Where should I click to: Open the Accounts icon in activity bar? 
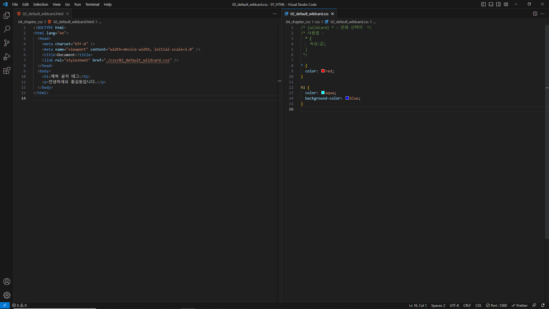tap(7, 282)
